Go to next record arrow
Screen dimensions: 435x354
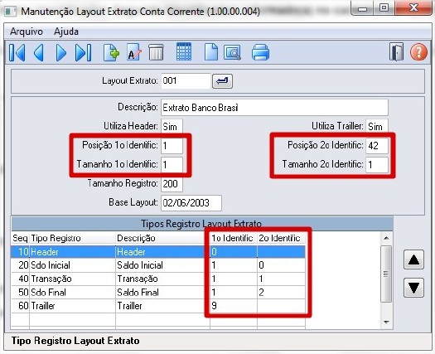click(x=60, y=52)
